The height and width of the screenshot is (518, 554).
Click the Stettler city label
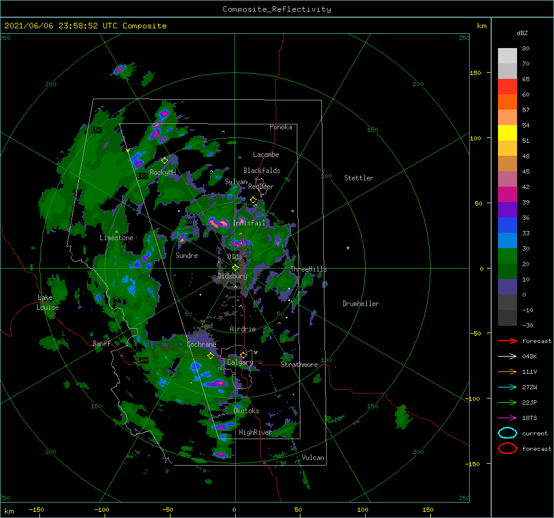(x=359, y=178)
